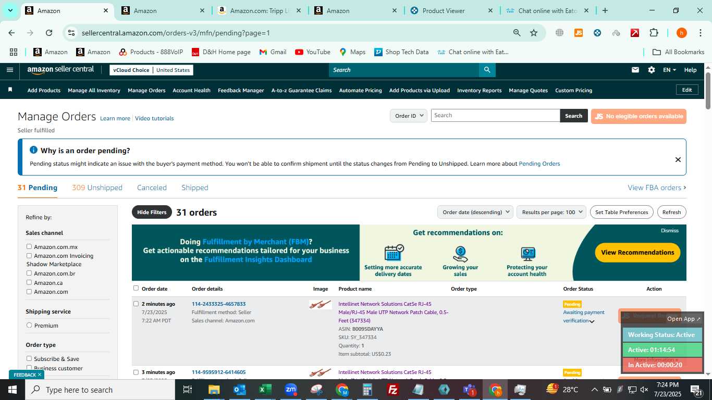712x400 pixels.
Task: Open the Chrome profile avatar
Action: (681, 33)
